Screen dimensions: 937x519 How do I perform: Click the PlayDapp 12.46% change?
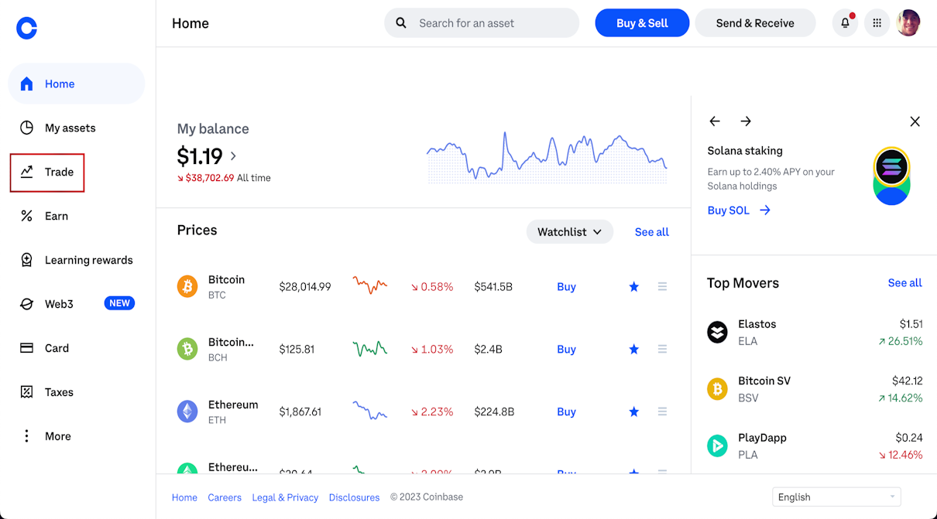click(x=901, y=455)
